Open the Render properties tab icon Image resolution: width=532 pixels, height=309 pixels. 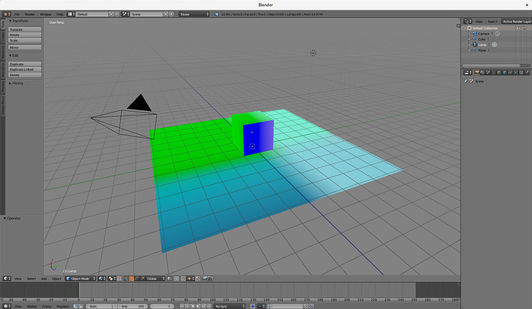click(477, 72)
